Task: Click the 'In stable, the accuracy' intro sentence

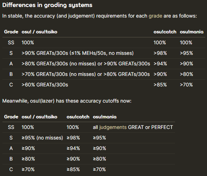Action: (x=99, y=16)
